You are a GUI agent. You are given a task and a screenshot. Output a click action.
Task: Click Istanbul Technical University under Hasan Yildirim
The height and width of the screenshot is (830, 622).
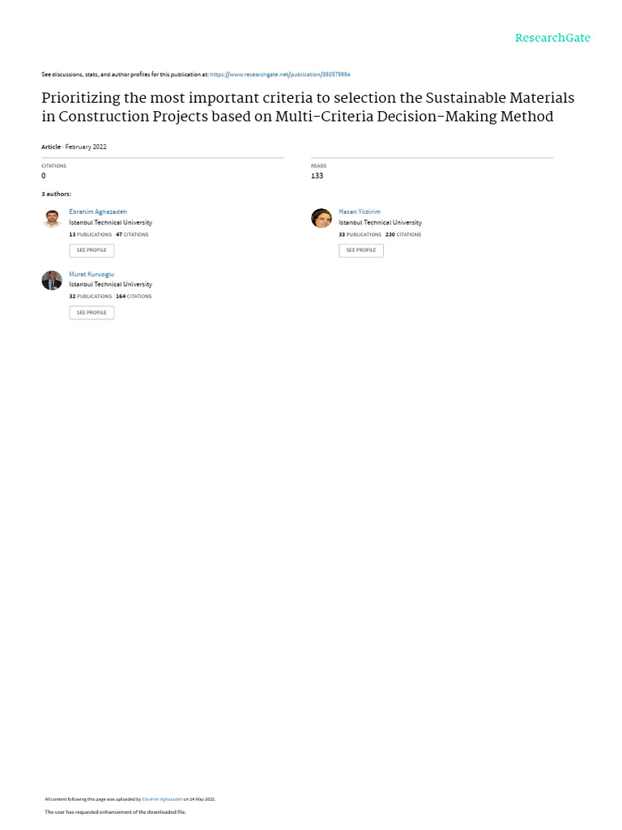point(381,223)
